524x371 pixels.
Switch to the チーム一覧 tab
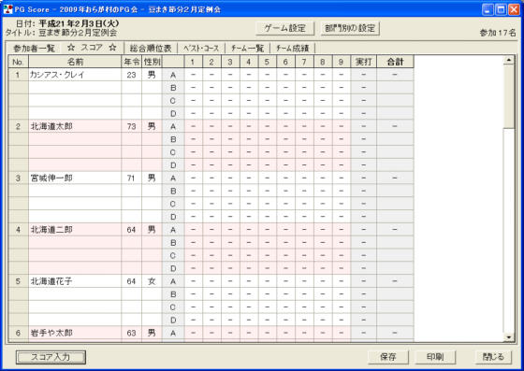click(248, 49)
